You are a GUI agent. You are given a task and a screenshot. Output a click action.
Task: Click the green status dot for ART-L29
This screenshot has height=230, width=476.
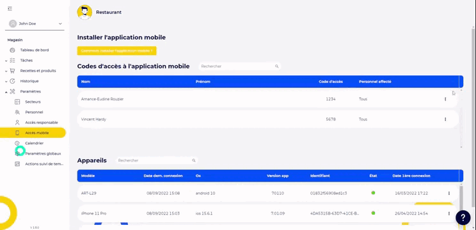[373, 193]
